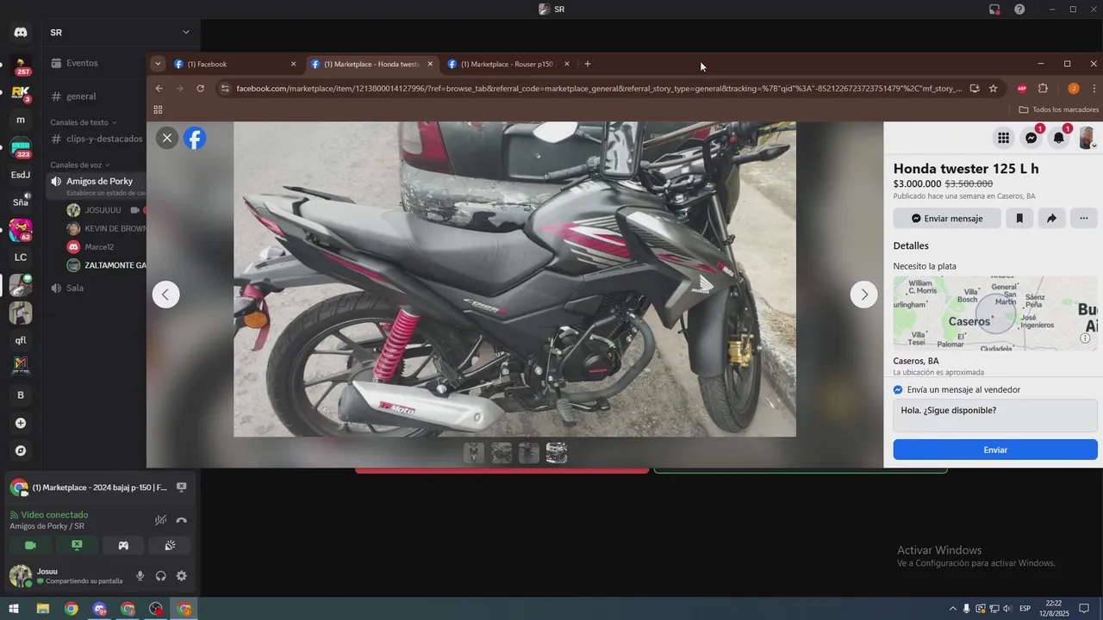Screen dimensions: 1103x620
Task: Open Discord direct messages home icon
Action: tap(21, 33)
